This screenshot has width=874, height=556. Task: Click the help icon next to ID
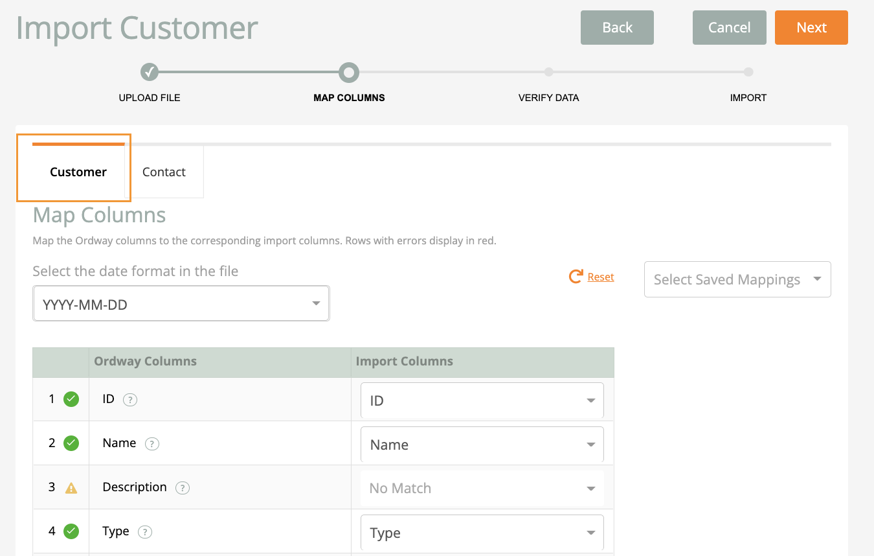pyautogui.click(x=130, y=400)
